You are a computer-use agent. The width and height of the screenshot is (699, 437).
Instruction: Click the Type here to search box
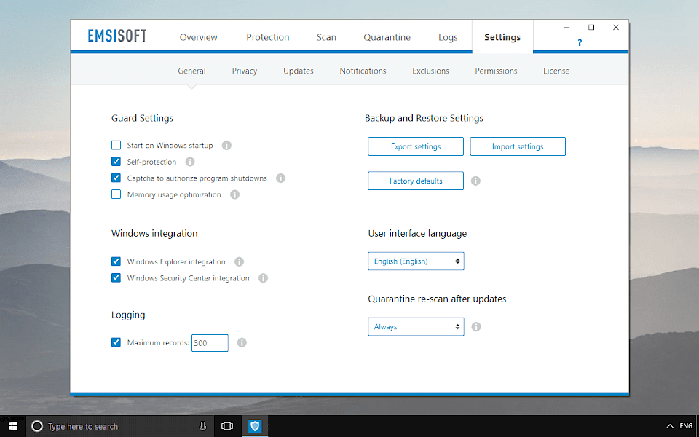(119, 426)
